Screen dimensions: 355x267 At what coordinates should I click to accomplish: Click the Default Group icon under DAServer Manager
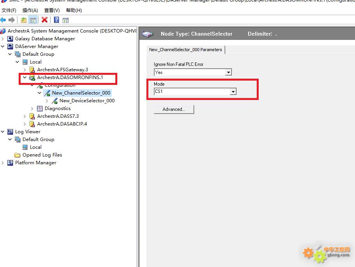pyautogui.click(x=17, y=54)
